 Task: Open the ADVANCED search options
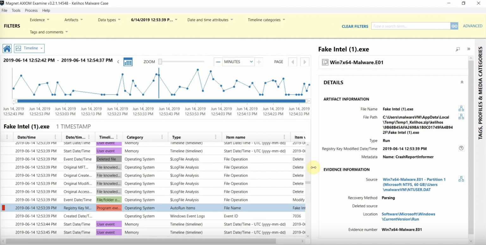point(472,26)
